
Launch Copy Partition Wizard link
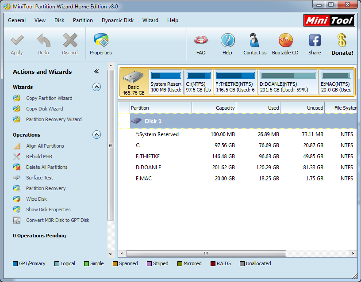coord(49,98)
